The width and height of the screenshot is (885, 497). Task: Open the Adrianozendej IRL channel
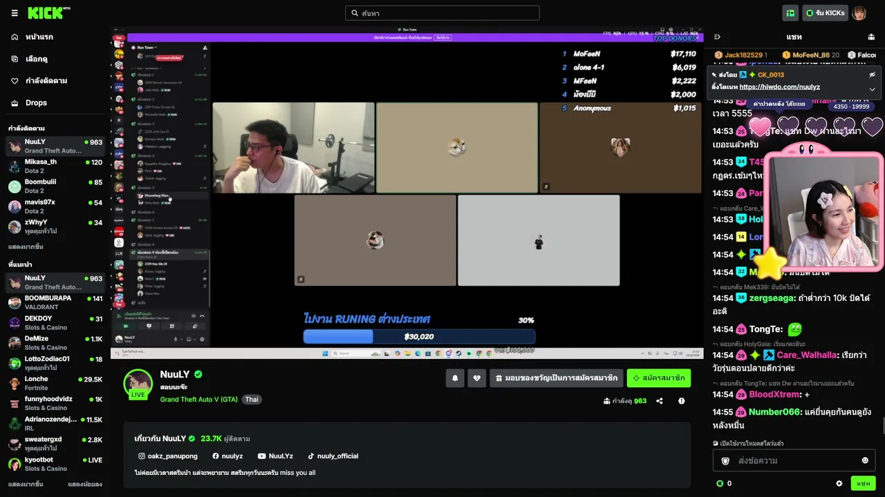point(55,423)
